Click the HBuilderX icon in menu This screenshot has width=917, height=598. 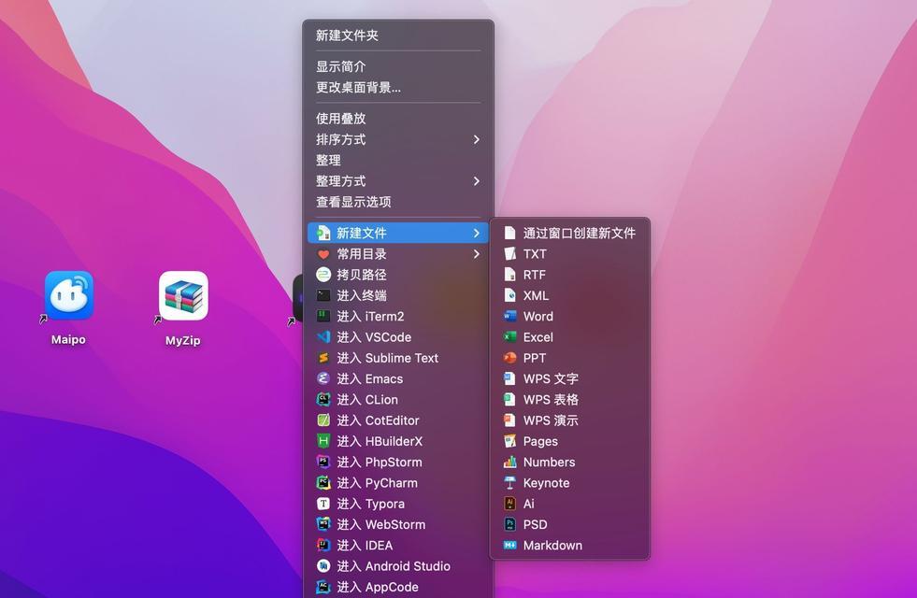[x=323, y=441]
